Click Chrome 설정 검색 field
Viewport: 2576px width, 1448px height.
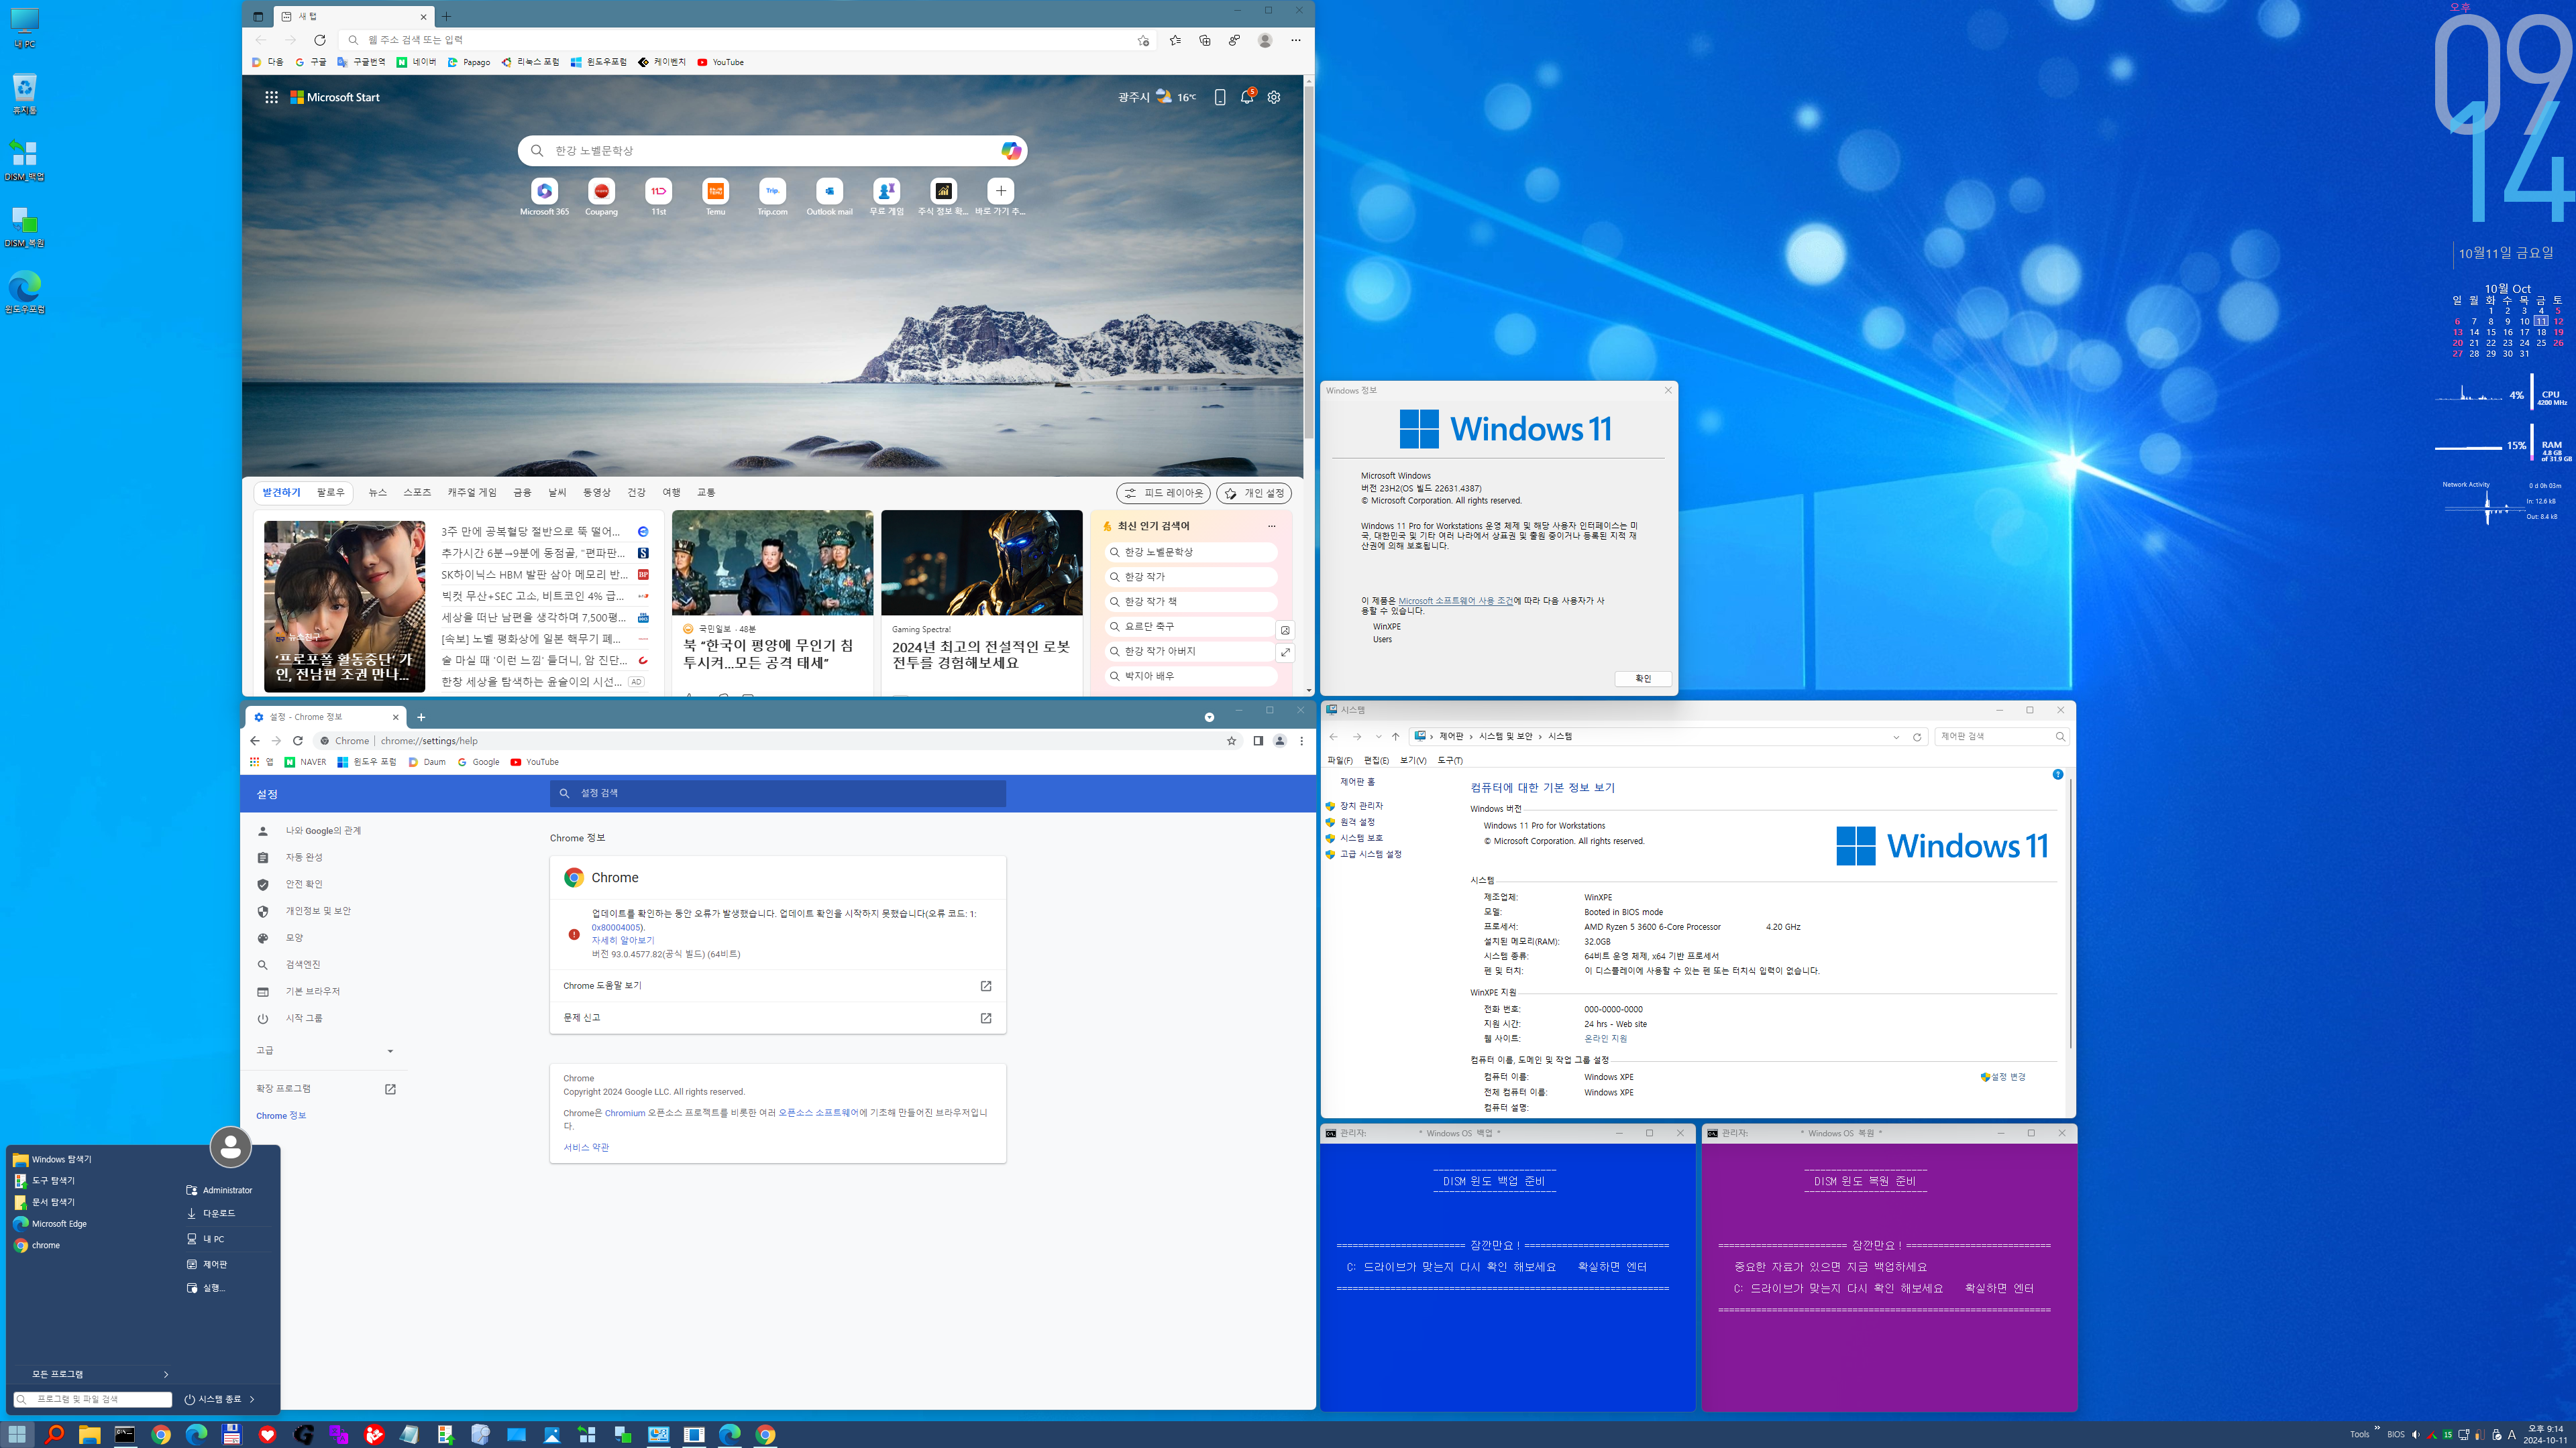tap(777, 794)
